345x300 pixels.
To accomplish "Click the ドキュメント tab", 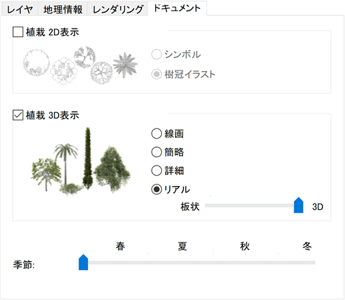I will [x=177, y=8].
